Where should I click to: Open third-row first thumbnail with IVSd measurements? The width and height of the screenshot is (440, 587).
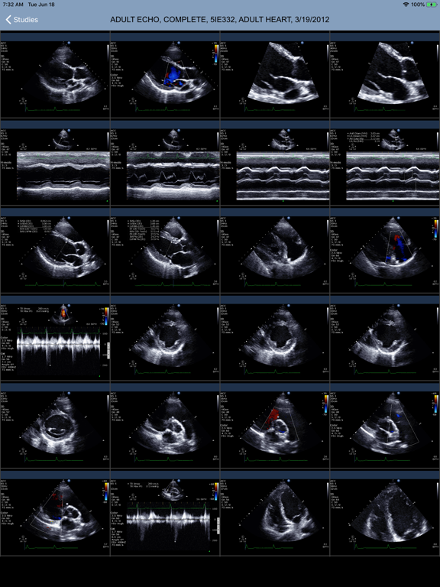point(55,251)
